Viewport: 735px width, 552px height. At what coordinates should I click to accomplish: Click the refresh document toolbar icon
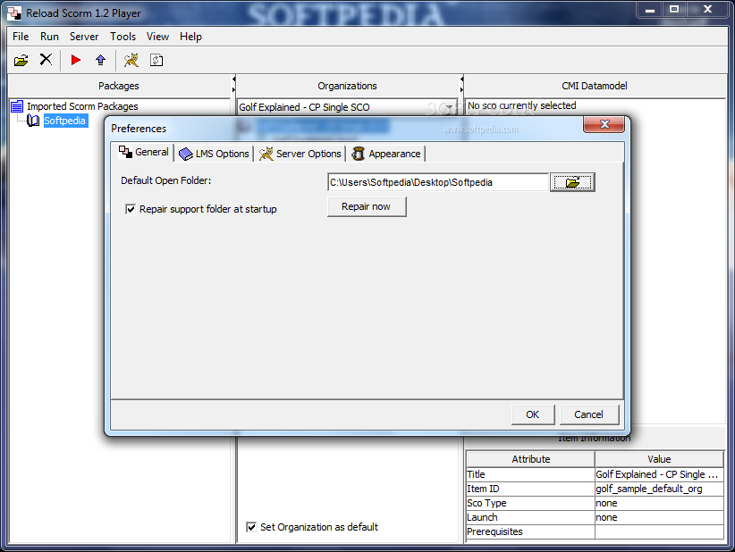156,60
